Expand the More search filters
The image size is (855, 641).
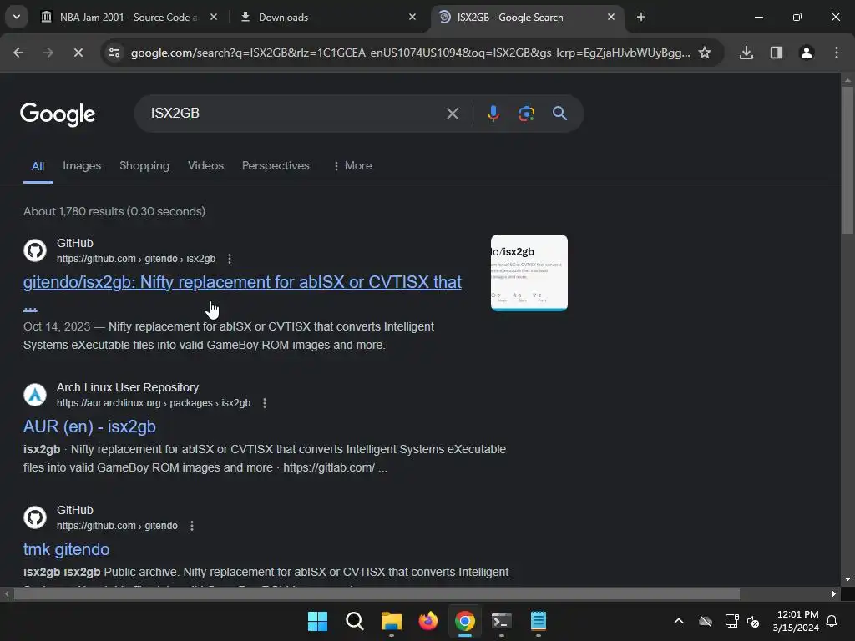click(x=353, y=166)
